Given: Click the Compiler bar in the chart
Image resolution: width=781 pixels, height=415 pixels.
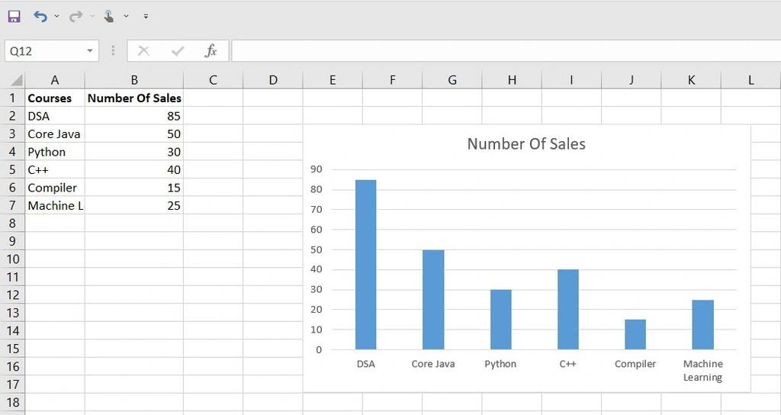Looking at the screenshot, I should pyautogui.click(x=635, y=334).
